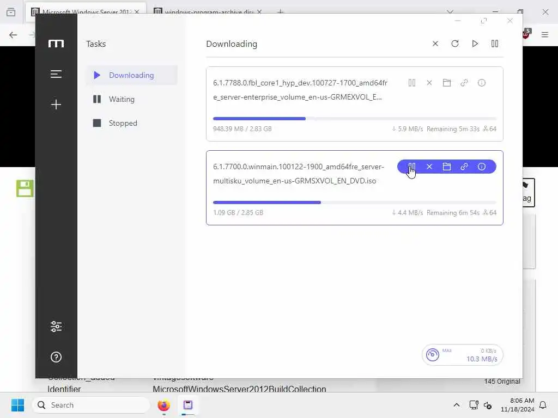Viewport: 558px width, 418px height.
Task: Select the Waiting tasks tab
Action: (132, 99)
